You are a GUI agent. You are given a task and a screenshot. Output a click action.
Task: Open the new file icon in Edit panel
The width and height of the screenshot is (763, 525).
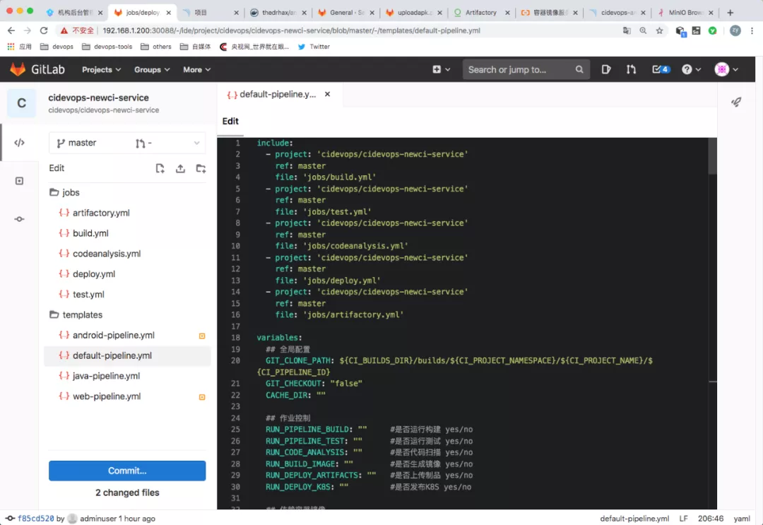[x=160, y=168]
